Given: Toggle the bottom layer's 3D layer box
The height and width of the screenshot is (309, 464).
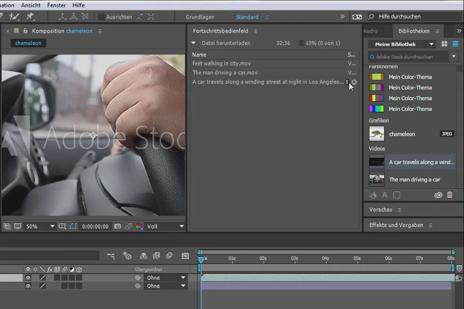Looking at the screenshot, I should (x=79, y=286).
